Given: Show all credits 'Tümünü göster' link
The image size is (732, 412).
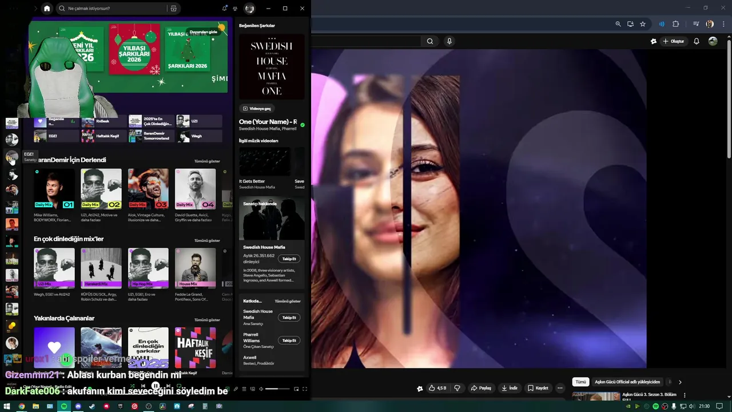Looking at the screenshot, I should [287, 301].
